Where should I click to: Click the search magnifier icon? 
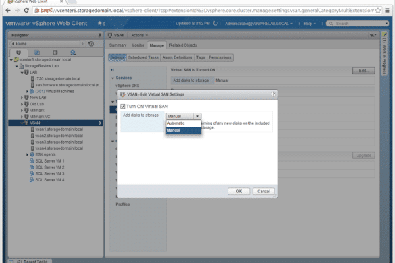331,24
